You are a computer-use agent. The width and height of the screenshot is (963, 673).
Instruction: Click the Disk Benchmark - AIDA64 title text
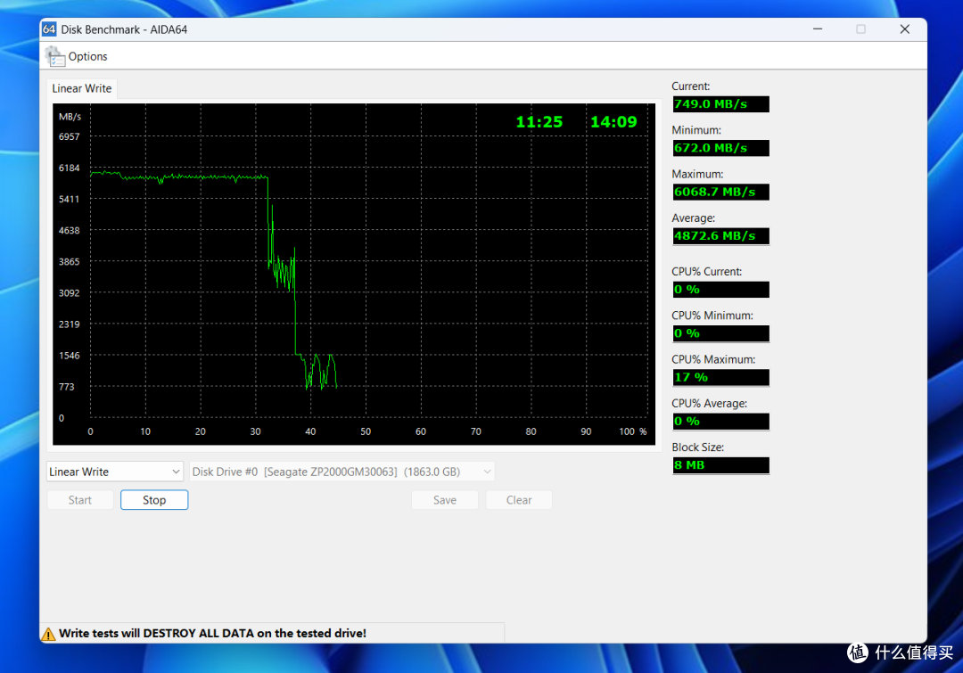click(124, 29)
